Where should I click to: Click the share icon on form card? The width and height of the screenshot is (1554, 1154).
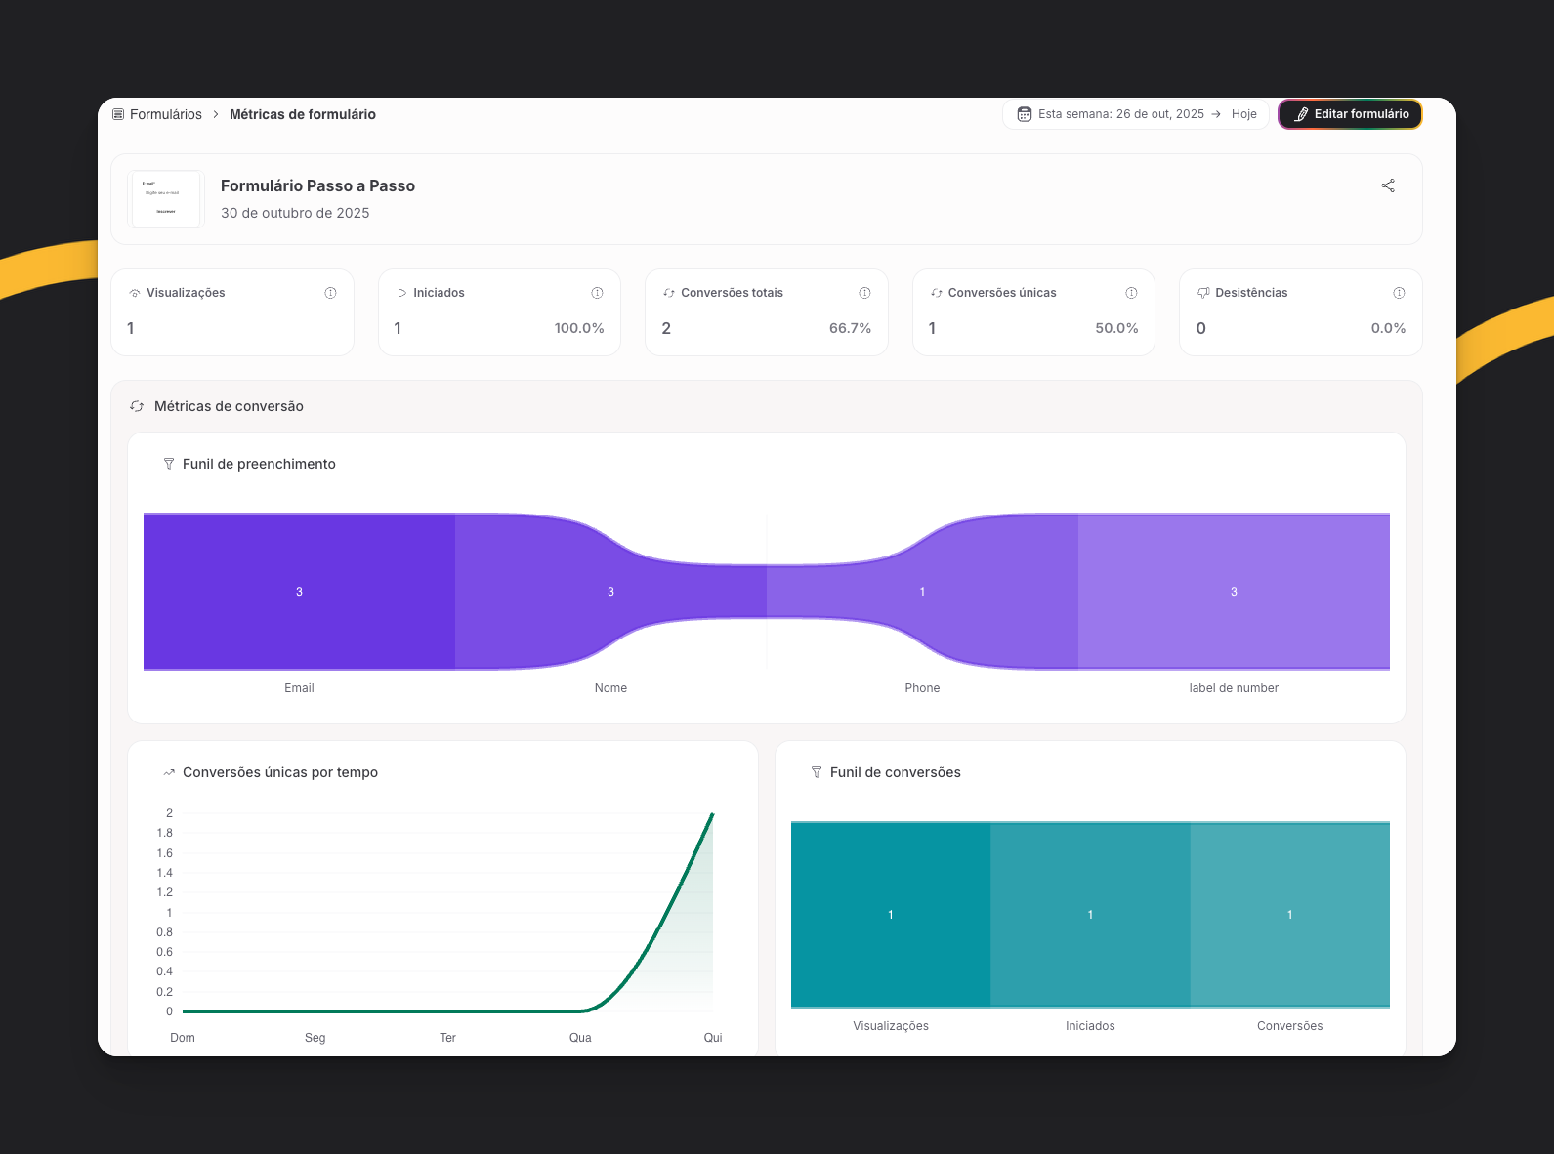coord(1387,185)
